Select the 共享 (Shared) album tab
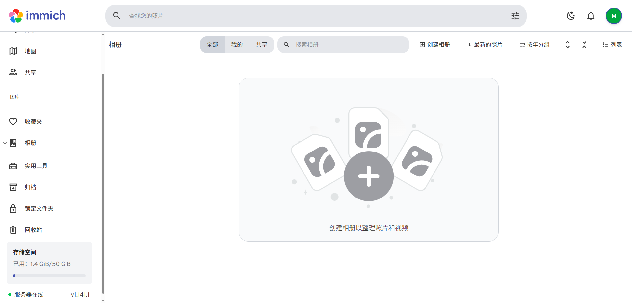 pos(261,45)
